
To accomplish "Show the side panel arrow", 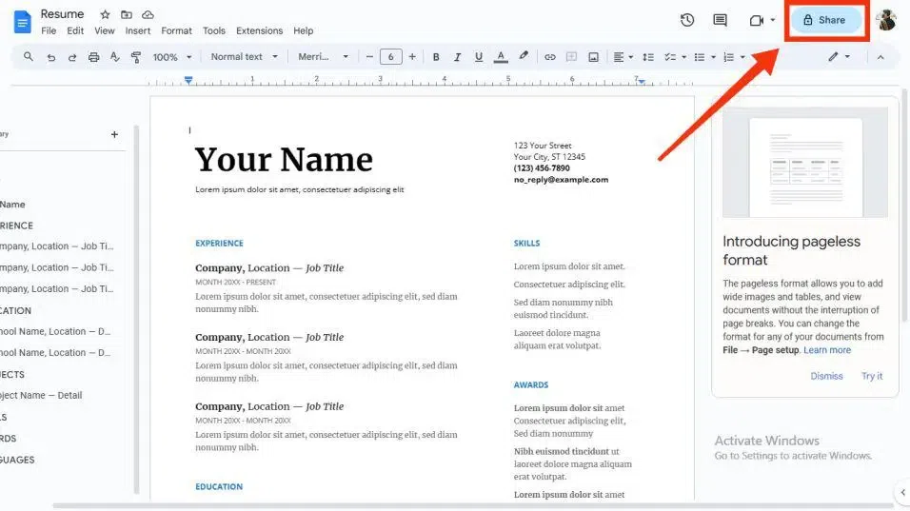I will tap(902, 492).
